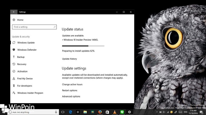Screen dimensions: 206x115
Task: Open the Action Center notification icon
Action: click(201, 112)
